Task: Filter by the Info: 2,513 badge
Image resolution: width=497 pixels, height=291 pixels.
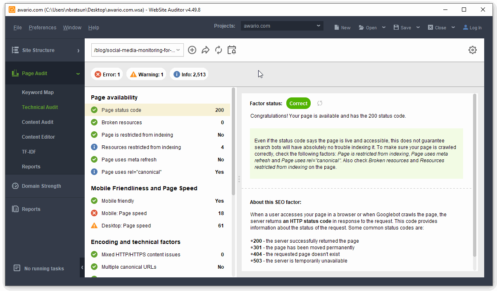Action: pyautogui.click(x=189, y=74)
